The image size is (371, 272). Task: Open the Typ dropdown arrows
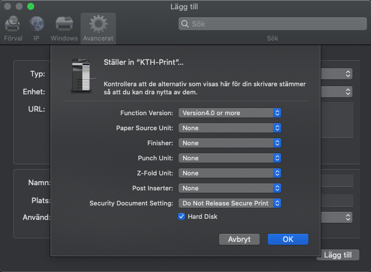[348, 74]
